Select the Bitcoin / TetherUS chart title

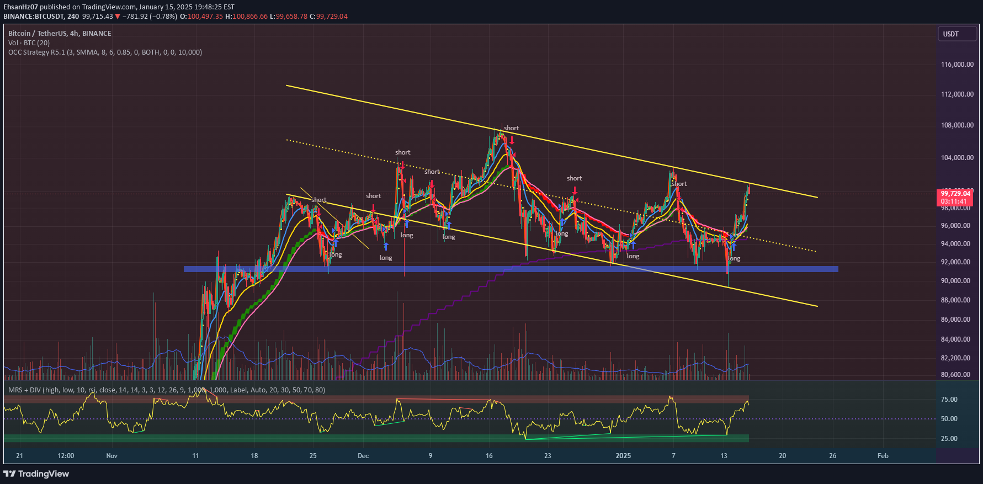coord(60,34)
